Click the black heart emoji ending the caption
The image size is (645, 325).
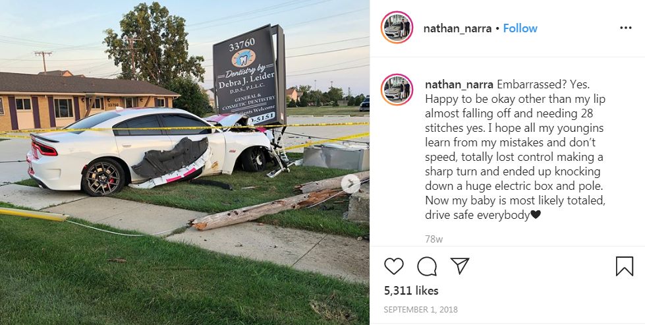pyautogui.click(x=535, y=215)
